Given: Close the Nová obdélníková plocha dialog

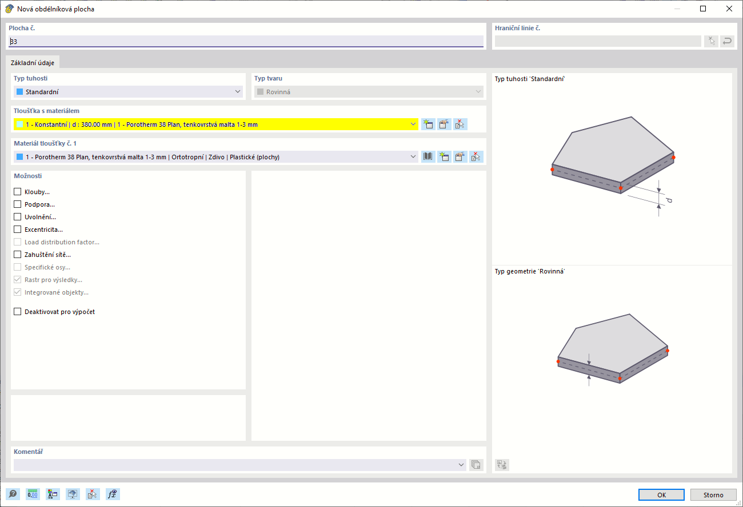Looking at the screenshot, I should (729, 9).
